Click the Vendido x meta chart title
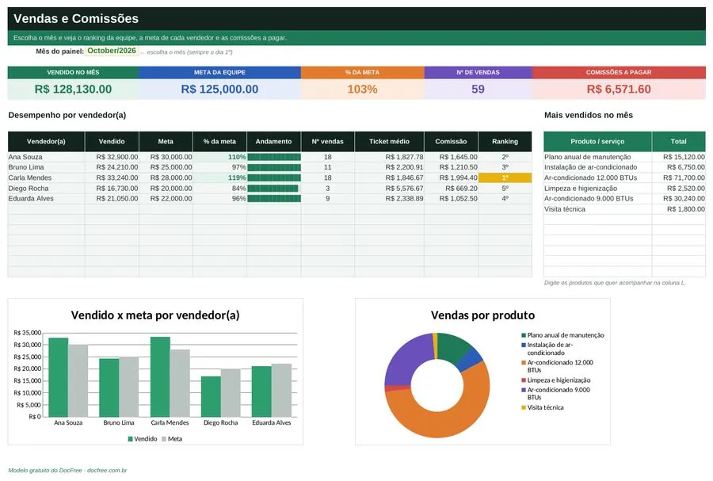 point(155,315)
